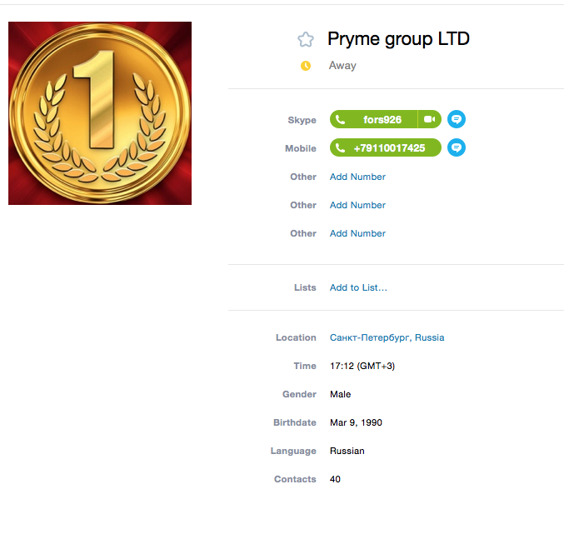
Task: Click the yellow Away status clock icon
Action: 306,66
